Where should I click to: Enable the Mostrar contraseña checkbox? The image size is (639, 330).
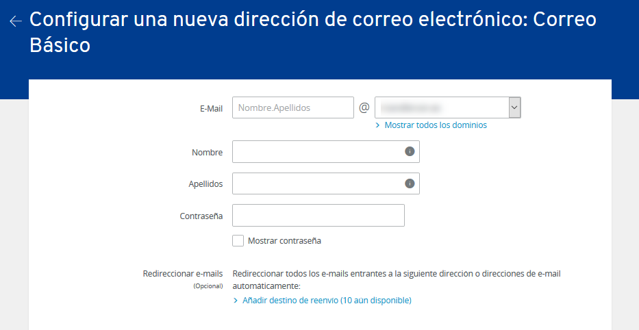coord(238,241)
